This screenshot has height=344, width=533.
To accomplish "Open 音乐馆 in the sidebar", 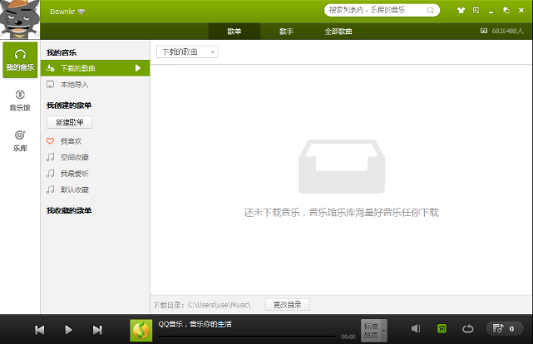I will [20, 101].
